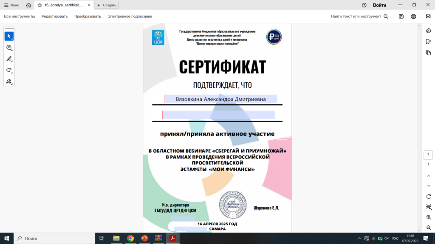Viewport: 435px width, 244px height.
Task: Open File Explorer from the taskbar
Action: tap(116, 238)
